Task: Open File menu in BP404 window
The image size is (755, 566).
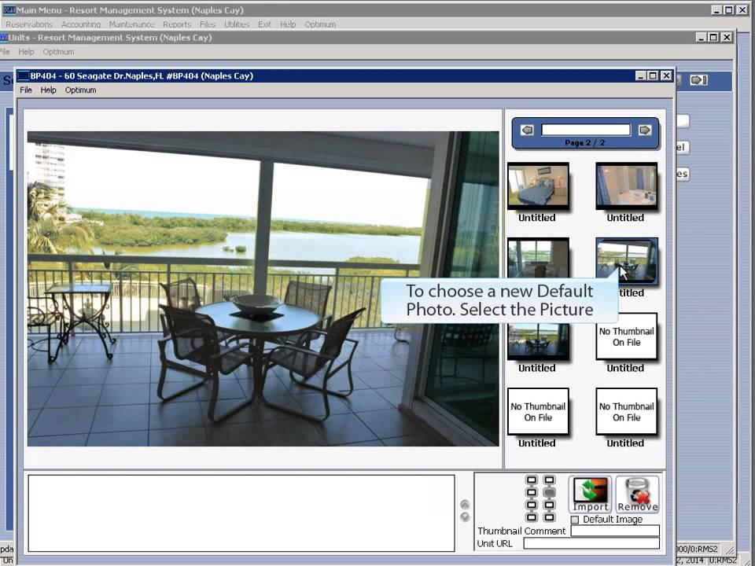Action: click(26, 90)
